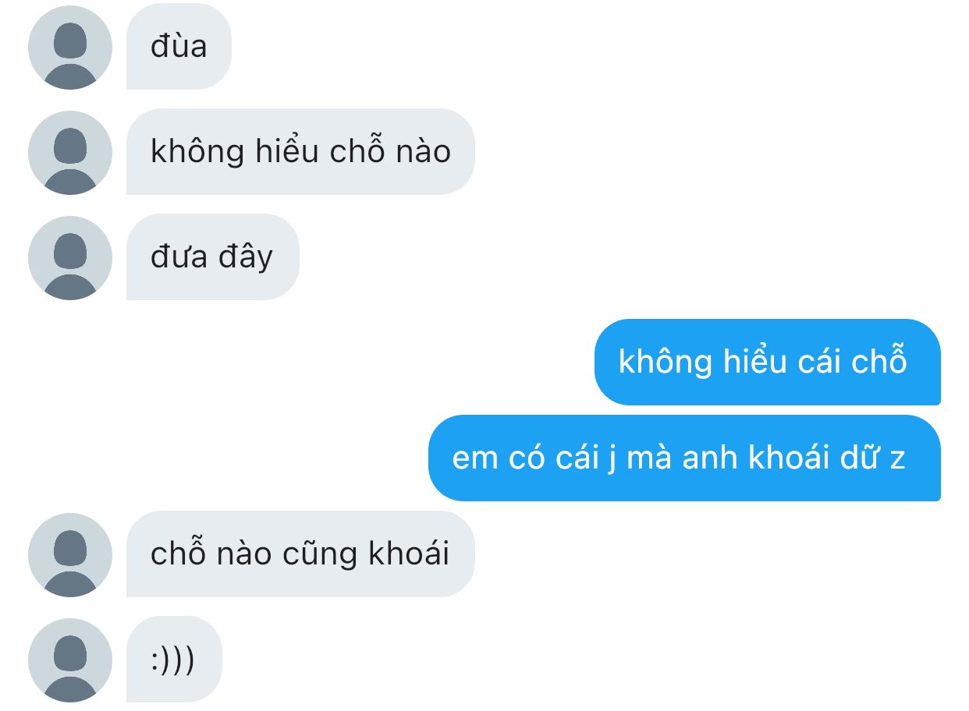Click the word "không" in the gray bubble
This screenshot has width=969, height=711.
click(x=198, y=151)
